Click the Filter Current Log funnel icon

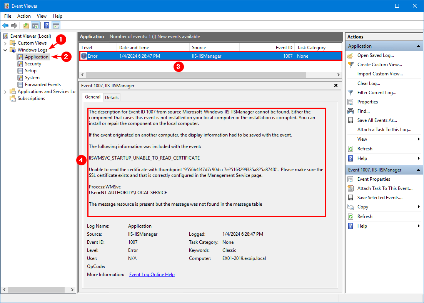(351, 93)
